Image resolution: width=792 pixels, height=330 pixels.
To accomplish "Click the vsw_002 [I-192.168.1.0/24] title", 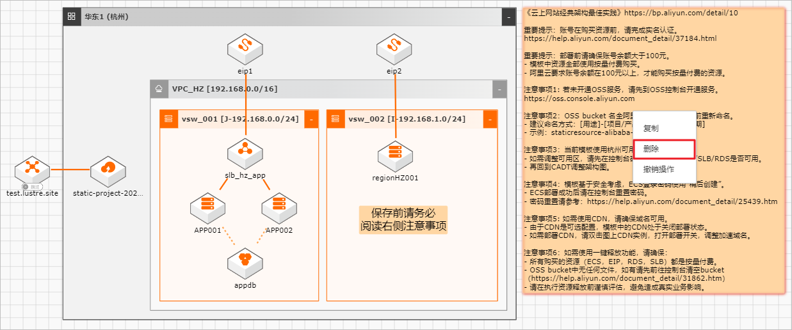I will [x=407, y=119].
